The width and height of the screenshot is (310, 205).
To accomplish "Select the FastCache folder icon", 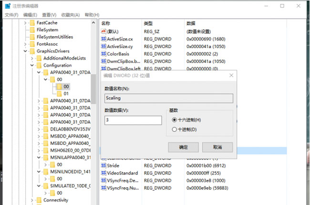I will 32,23.
